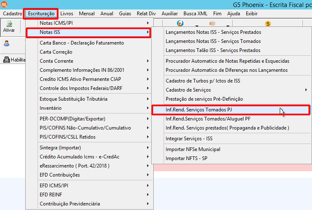Open the Guias menu

pyautogui.click(x=125, y=14)
